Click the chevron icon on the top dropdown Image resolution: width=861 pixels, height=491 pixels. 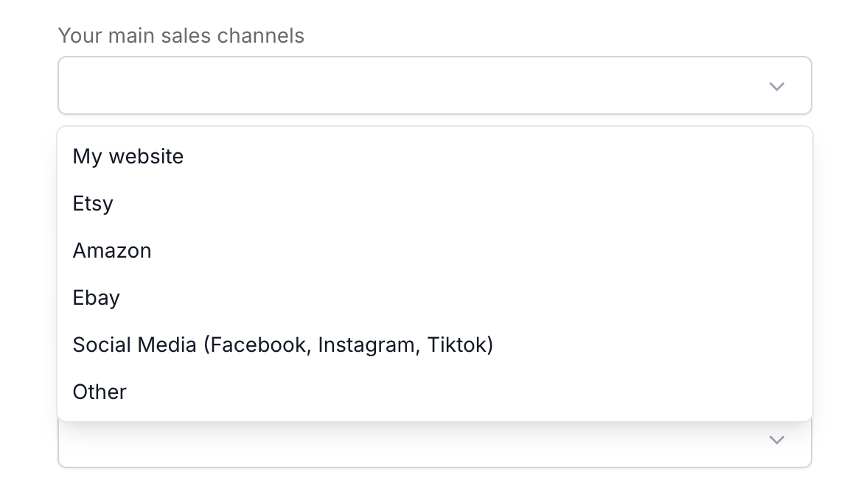pos(776,86)
